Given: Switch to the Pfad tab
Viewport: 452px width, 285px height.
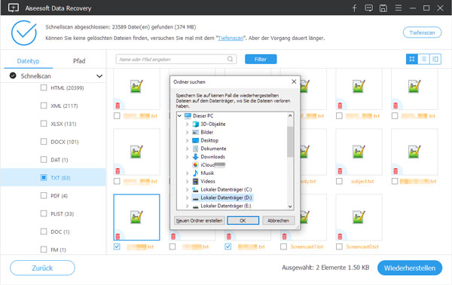Looking at the screenshot, I should pyautogui.click(x=79, y=61).
